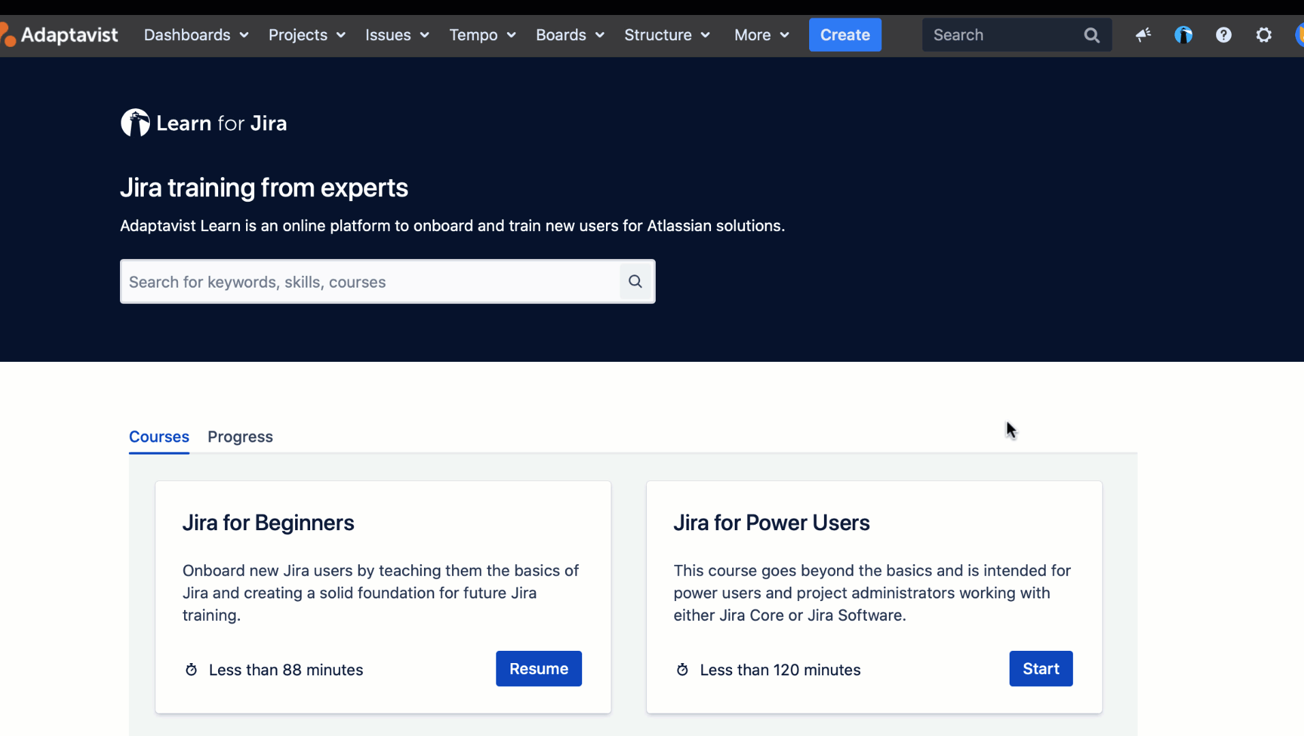Image resolution: width=1304 pixels, height=736 pixels.
Task: Click the Jira for Beginners course title
Action: click(x=268, y=523)
